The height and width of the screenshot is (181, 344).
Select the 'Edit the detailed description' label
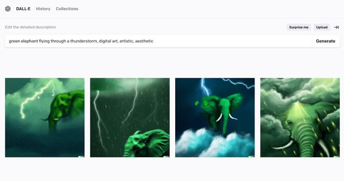click(30, 27)
